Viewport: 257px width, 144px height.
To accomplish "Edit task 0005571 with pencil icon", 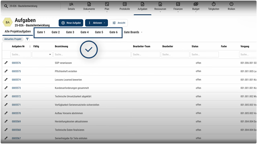I will [x=6, y=105].
